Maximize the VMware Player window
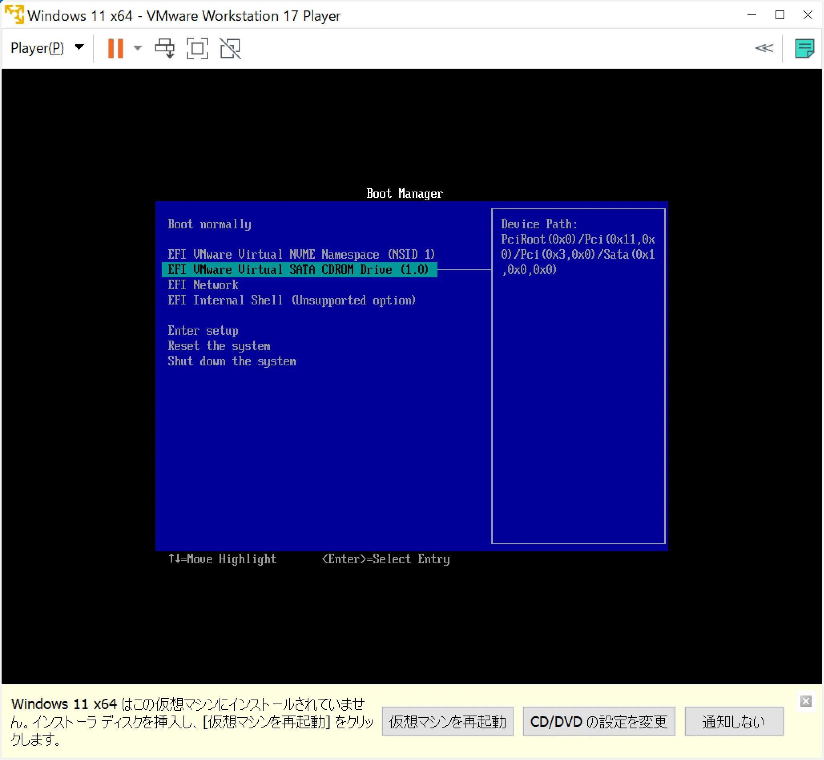 pos(780,15)
